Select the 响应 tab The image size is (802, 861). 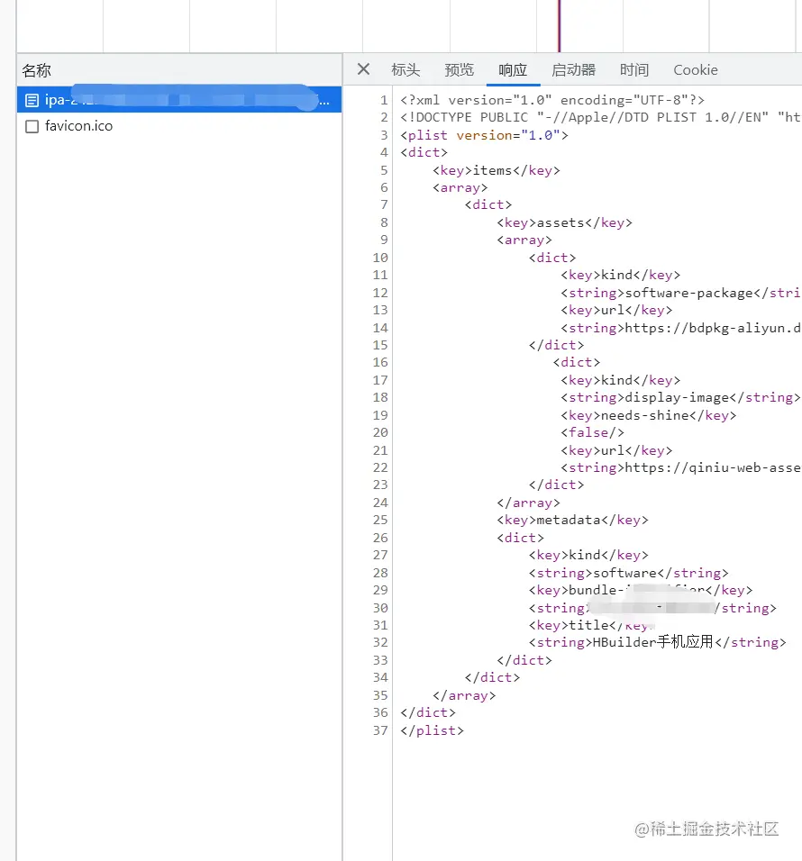513,69
